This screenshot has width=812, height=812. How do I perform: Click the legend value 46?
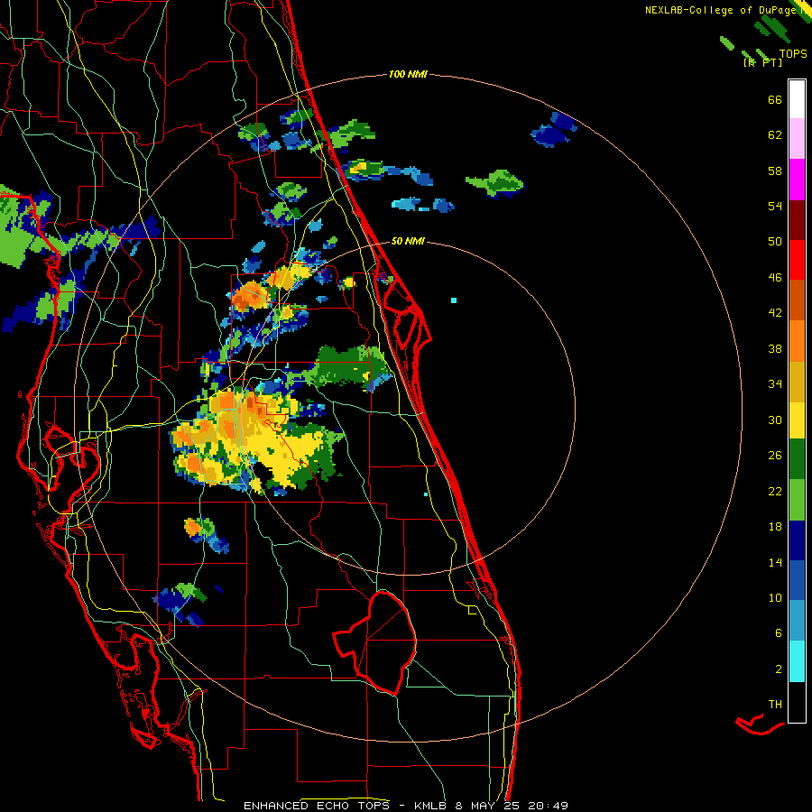pyautogui.click(x=775, y=278)
